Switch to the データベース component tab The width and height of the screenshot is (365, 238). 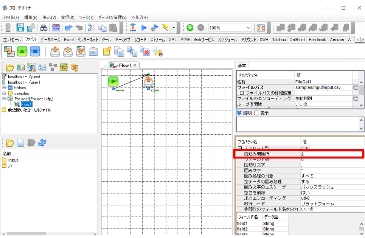pyautogui.click(x=50, y=40)
